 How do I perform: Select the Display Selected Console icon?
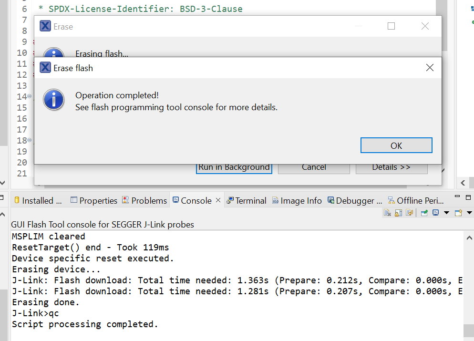point(435,212)
